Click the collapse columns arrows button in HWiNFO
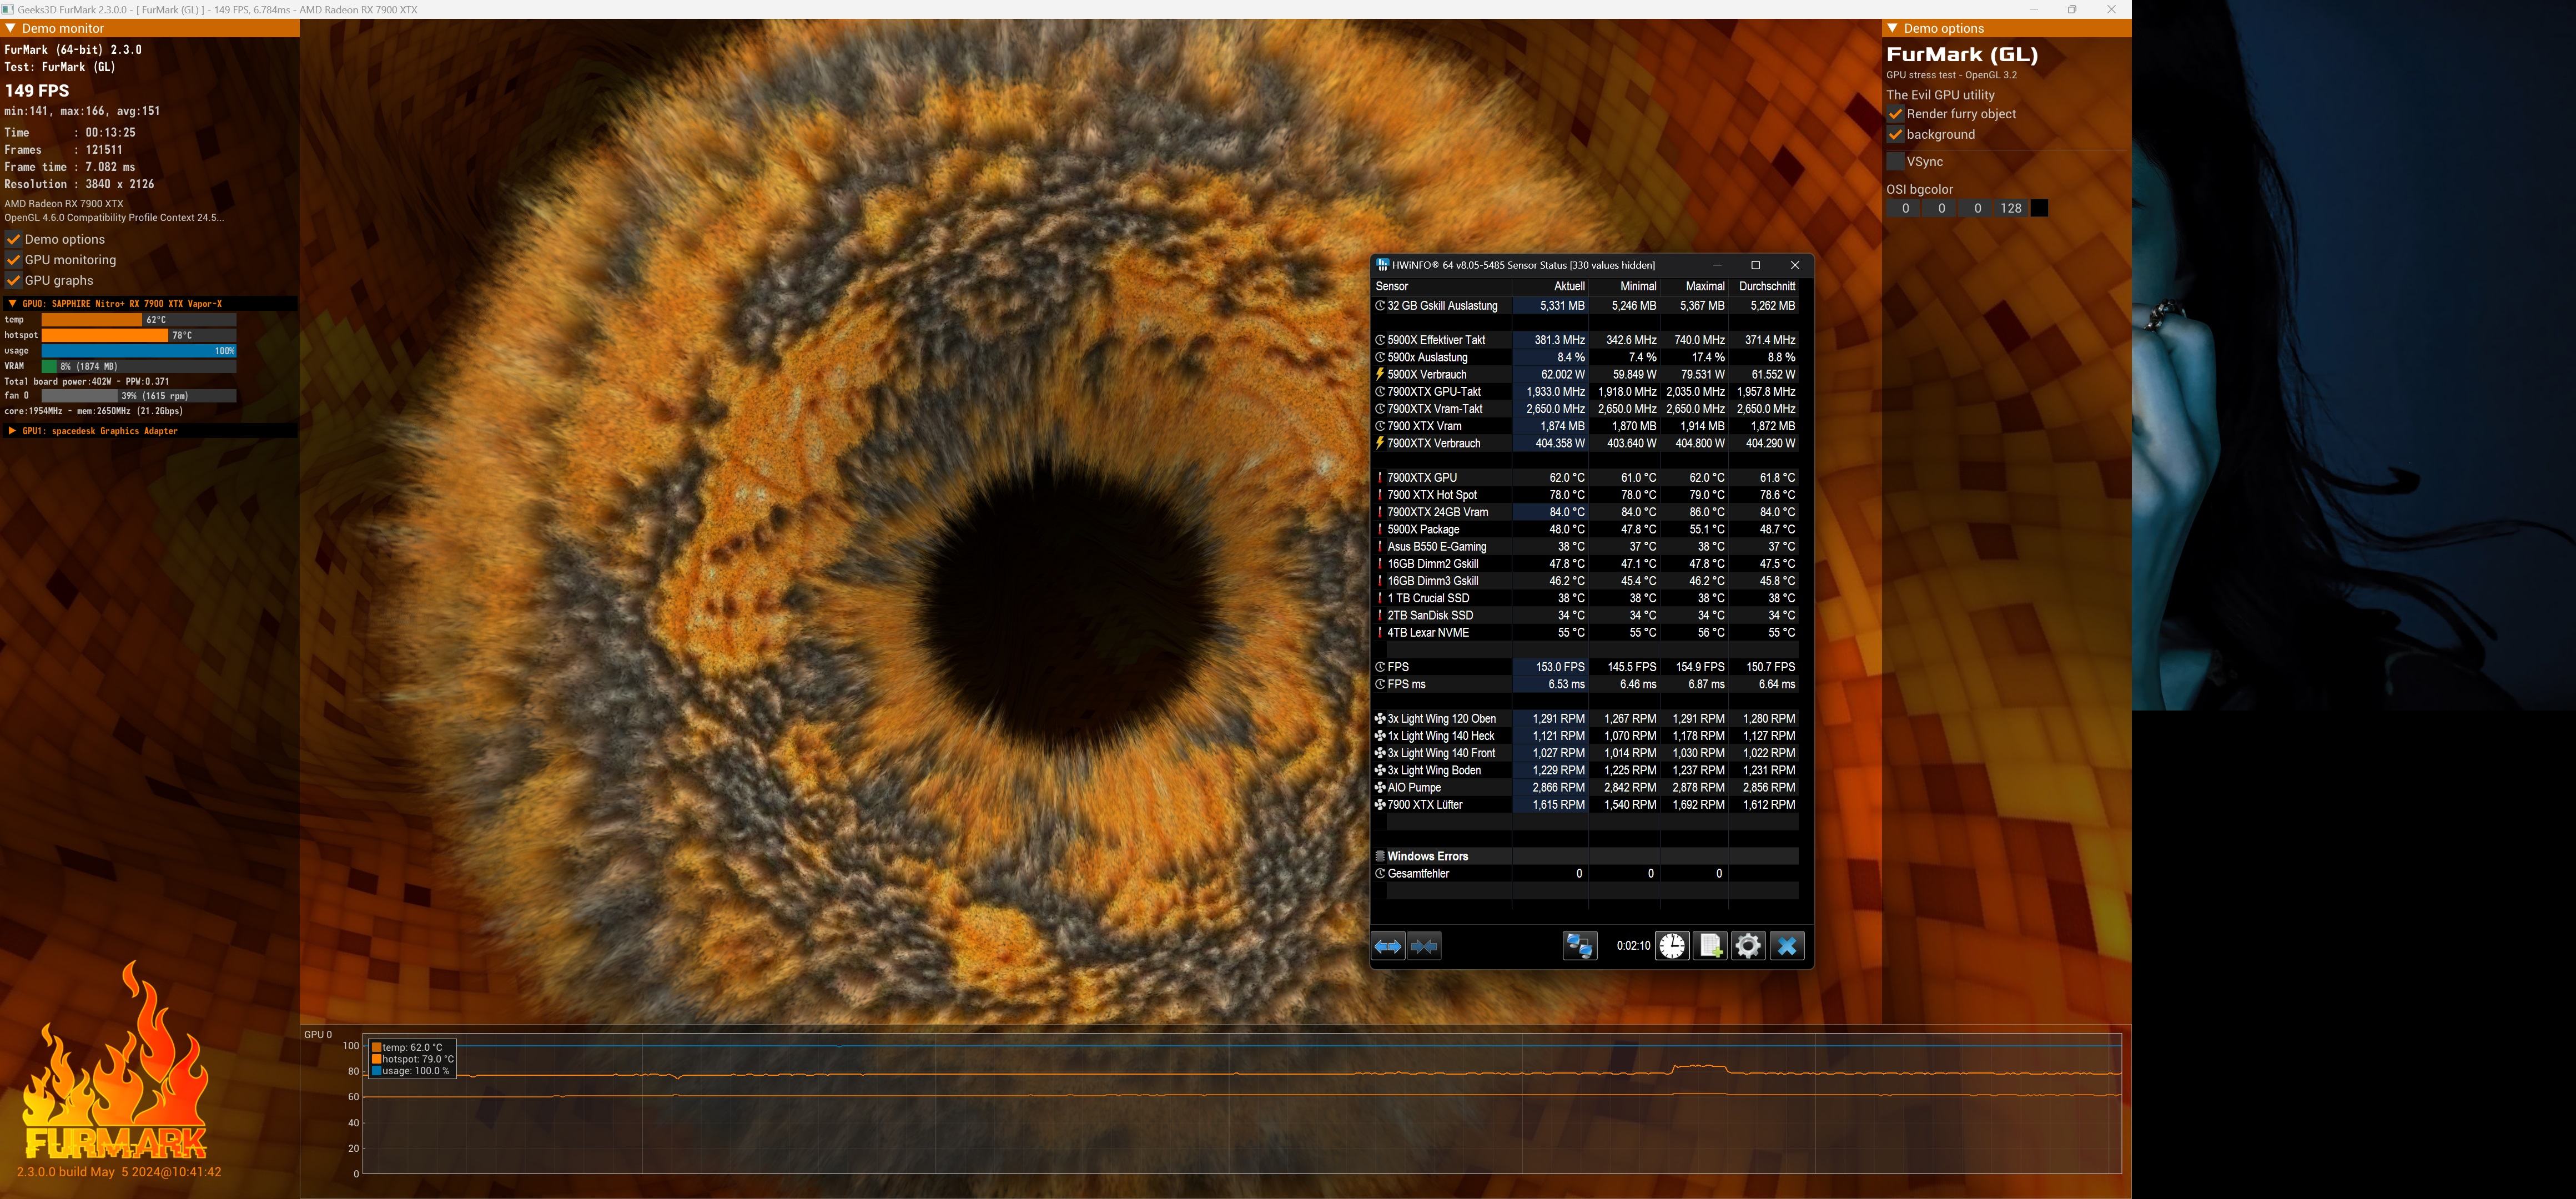 (x=1424, y=946)
